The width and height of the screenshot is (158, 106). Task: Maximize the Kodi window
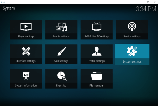(x=148, y=2)
